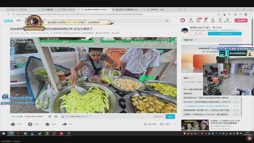Open more options three-dot menu below video

(175, 124)
